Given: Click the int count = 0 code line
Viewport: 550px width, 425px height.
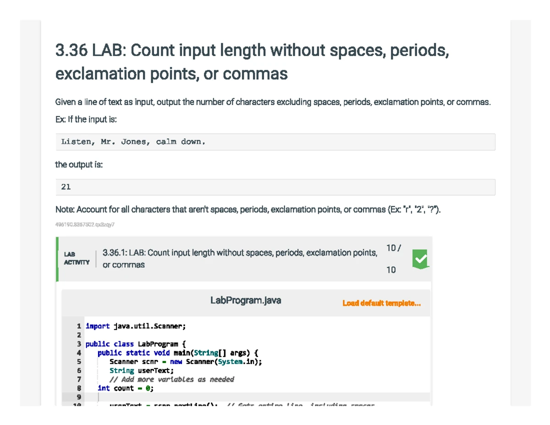Looking at the screenshot, I should click(126, 388).
